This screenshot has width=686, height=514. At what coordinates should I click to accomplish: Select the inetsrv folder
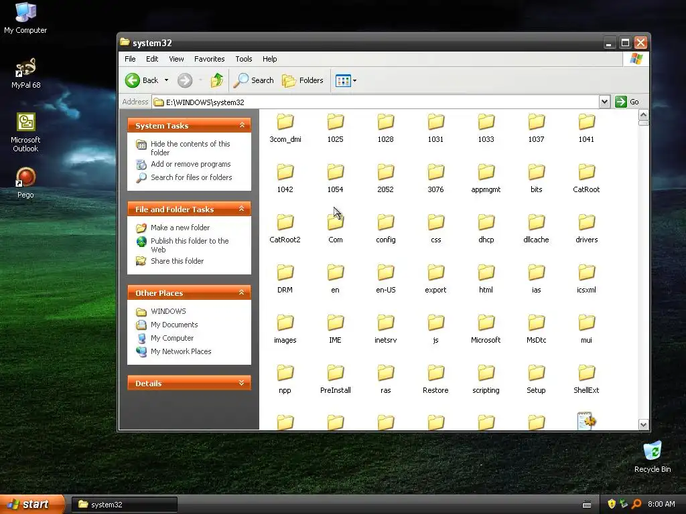[385, 329]
